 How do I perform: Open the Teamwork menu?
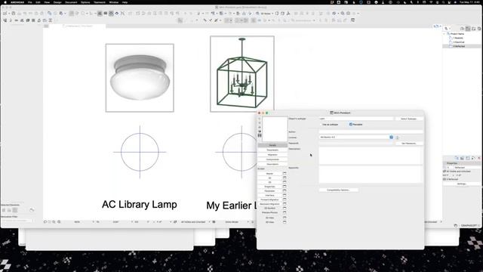(100, 2)
